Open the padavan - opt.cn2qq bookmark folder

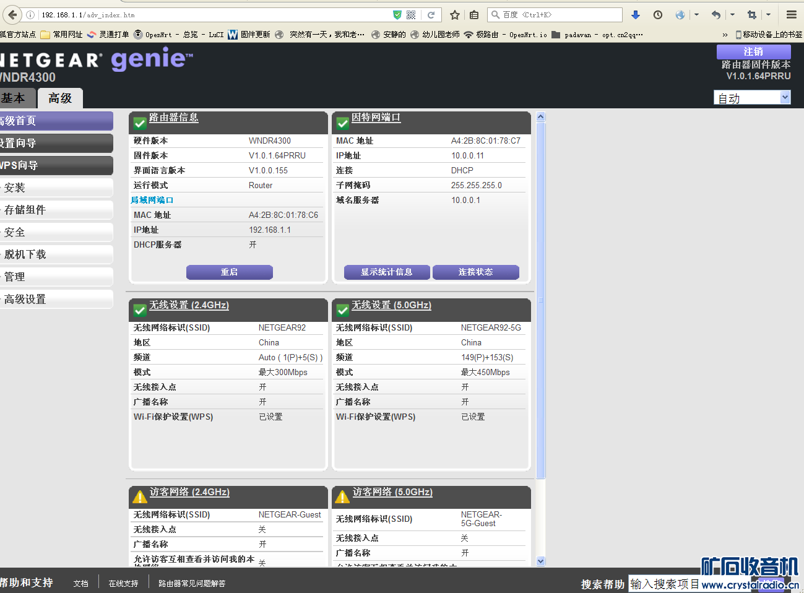[597, 35]
